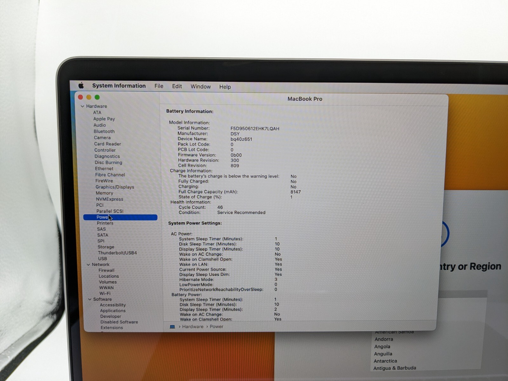Select FireWire in the sidebar

point(104,181)
